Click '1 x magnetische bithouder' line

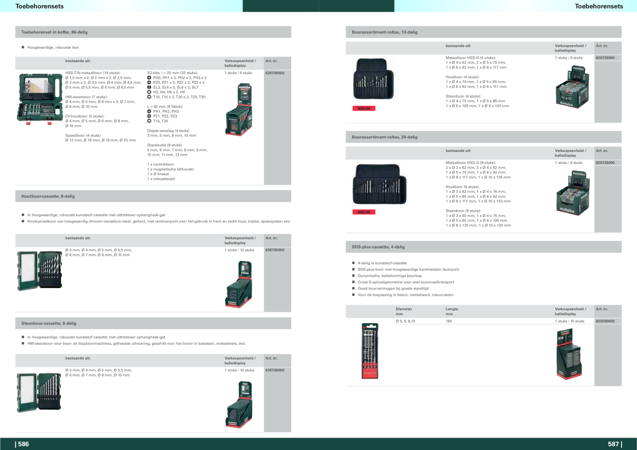click(171, 169)
